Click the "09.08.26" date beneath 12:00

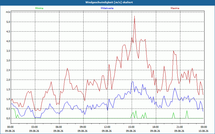tap(107, 131)
